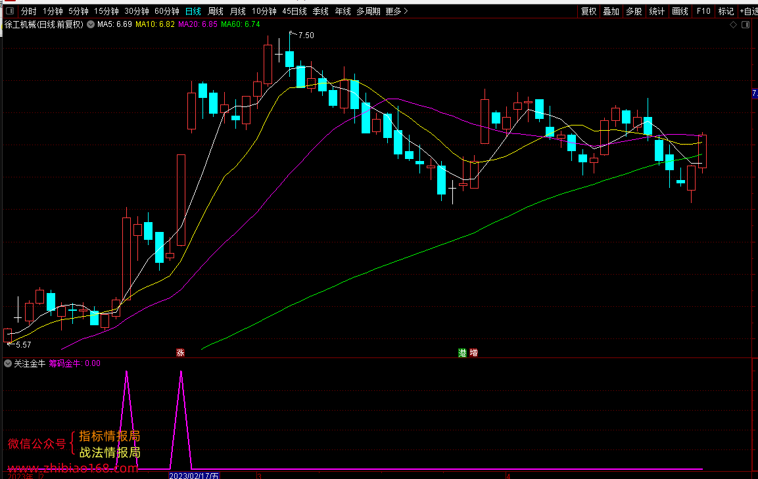
Task: Expand the 更多 periods menu
Action: (397, 11)
